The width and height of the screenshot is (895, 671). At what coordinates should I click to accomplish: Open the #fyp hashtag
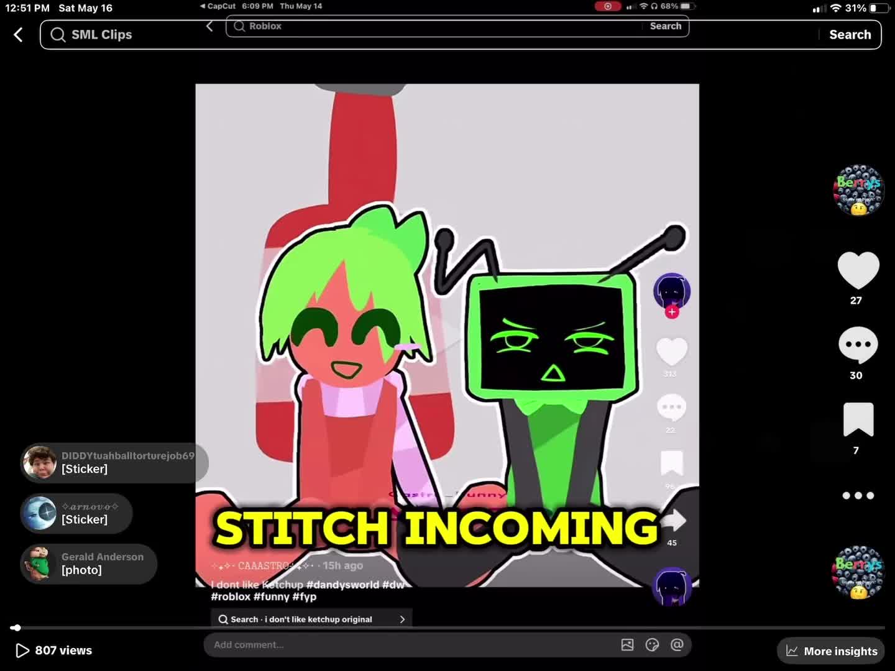(305, 596)
